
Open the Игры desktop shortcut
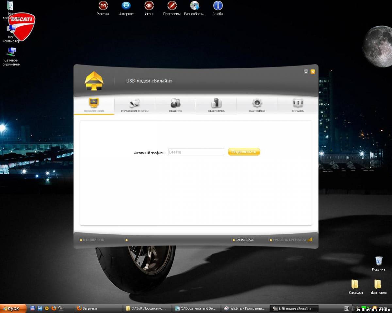[x=149, y=8]
